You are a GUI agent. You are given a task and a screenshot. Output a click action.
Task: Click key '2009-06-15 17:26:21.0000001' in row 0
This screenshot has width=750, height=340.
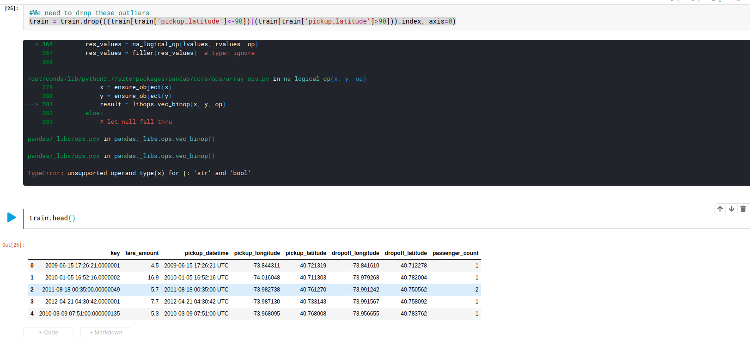(x=82, y=266)
